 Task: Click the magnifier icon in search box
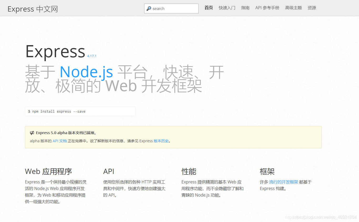click(x=149, y=8)
